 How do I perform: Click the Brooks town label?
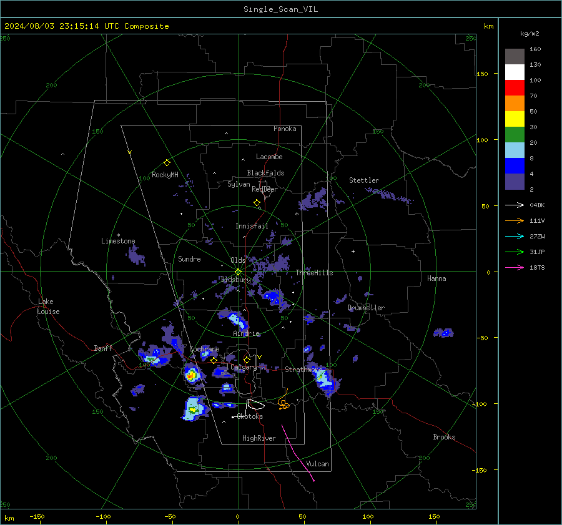[x=444, y=437]
